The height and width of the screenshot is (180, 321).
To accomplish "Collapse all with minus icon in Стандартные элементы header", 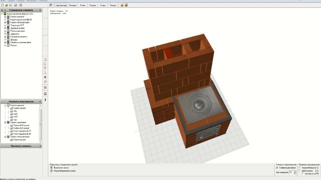I will [5, 10].
